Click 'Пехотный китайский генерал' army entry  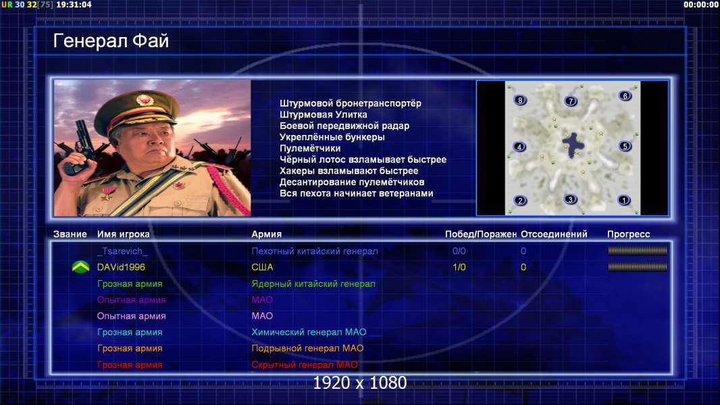pos(315,251)
